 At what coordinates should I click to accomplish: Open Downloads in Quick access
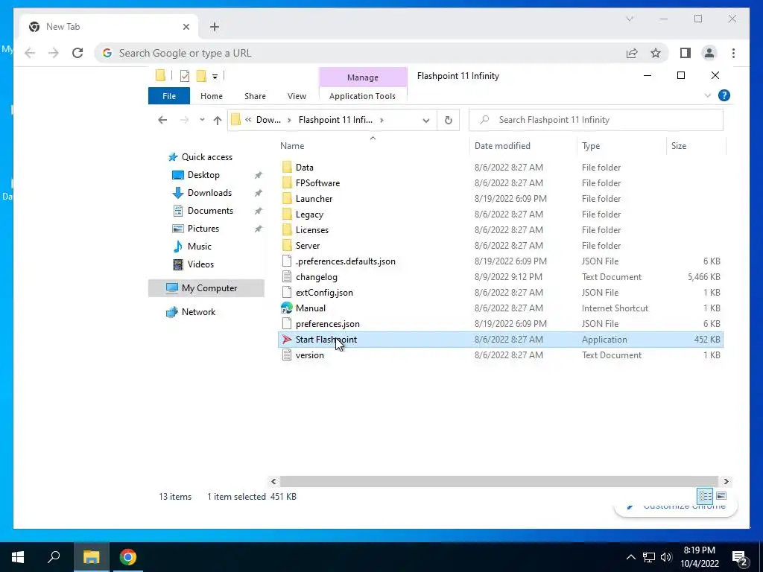(x=209, y=193)
